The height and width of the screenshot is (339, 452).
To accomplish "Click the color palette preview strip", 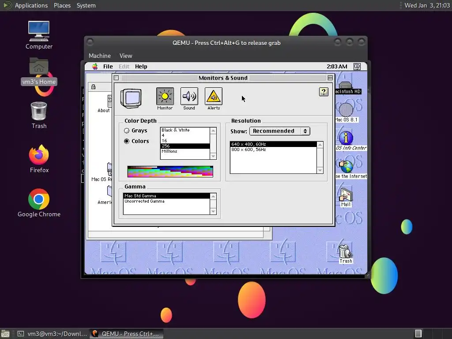I will pos(170,172).
